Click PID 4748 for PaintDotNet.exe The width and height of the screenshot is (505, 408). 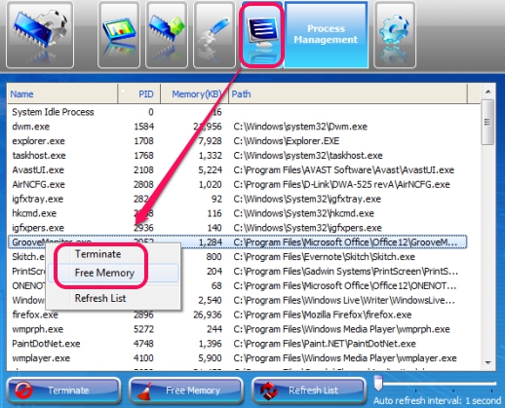tap(143, 344)
